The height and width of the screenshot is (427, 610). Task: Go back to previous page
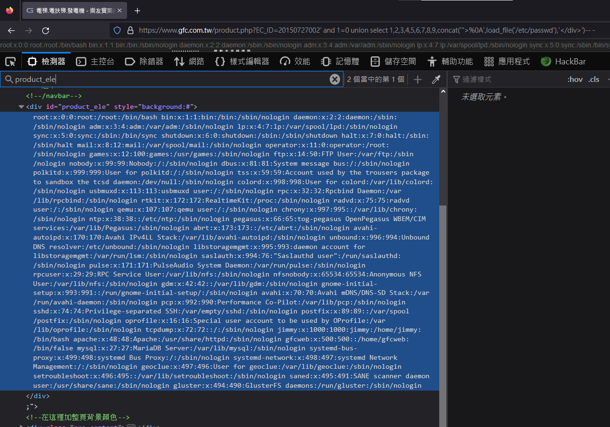(11, 31)
